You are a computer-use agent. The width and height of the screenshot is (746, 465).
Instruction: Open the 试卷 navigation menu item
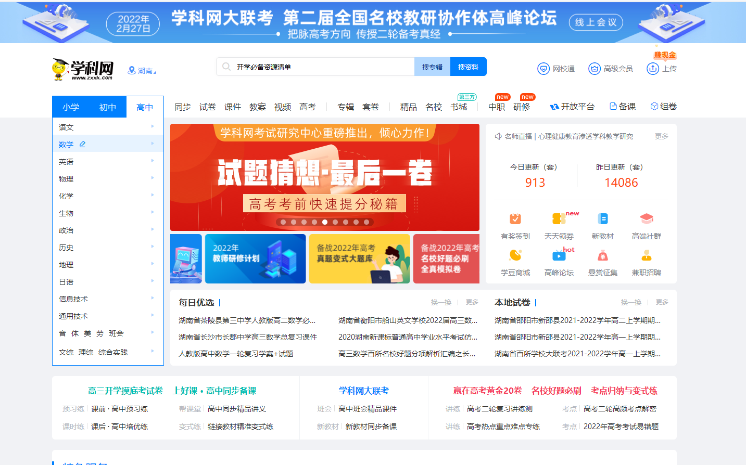(x=207, y=107)
